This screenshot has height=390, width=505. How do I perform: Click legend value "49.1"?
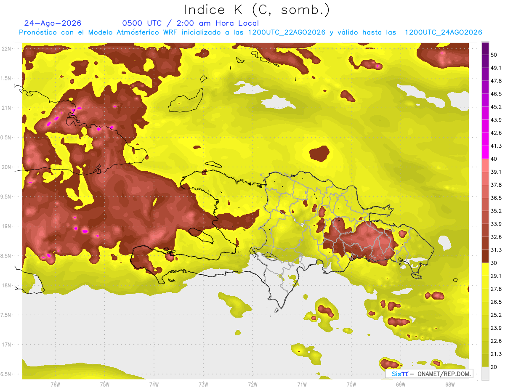(496, 68)
